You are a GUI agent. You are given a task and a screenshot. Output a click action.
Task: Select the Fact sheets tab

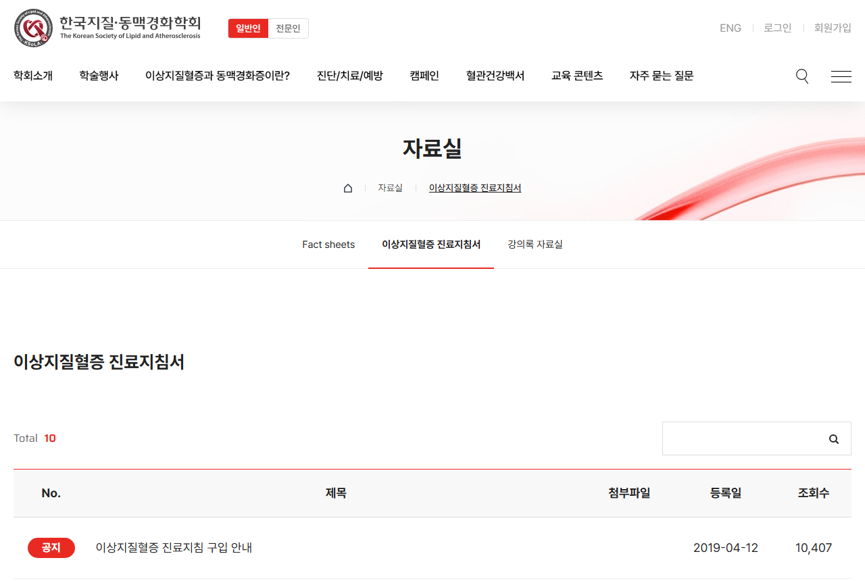(328, 245)
